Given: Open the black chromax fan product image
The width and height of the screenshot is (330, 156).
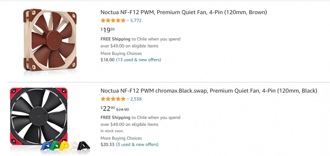Looking at the screenshot, I should point(39,116).
